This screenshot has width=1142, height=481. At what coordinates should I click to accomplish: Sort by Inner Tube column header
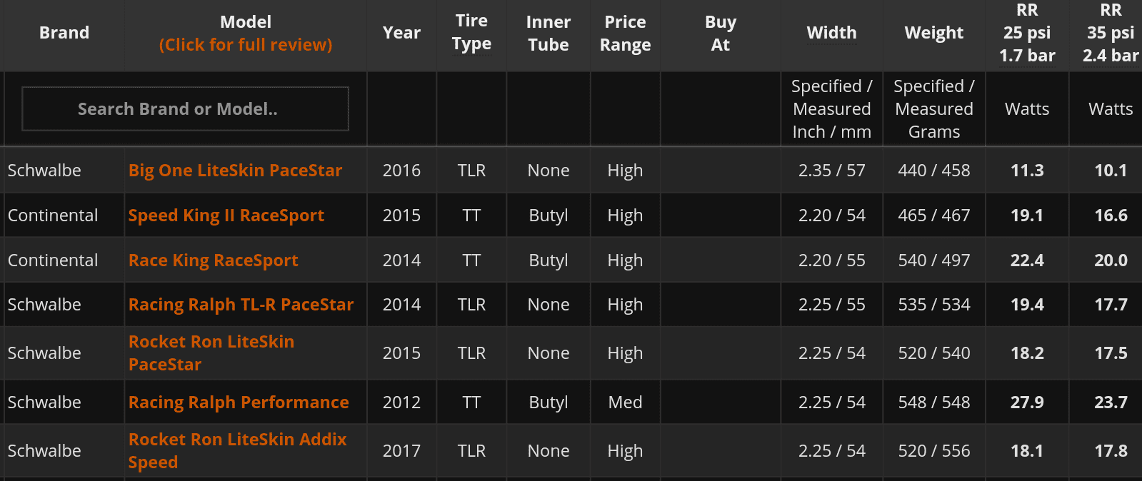point(549,33)
